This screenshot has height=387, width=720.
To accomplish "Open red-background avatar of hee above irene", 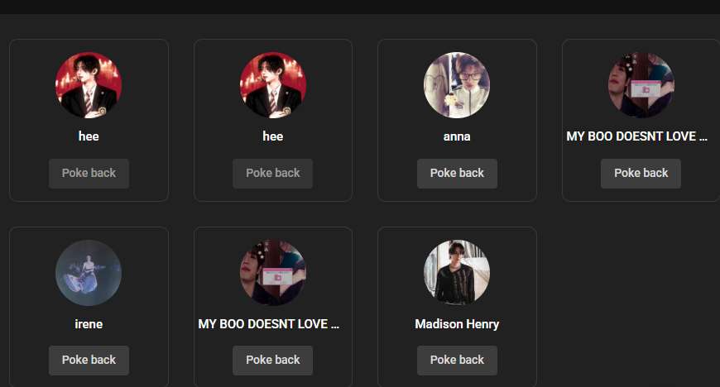I will coord(89,85).
